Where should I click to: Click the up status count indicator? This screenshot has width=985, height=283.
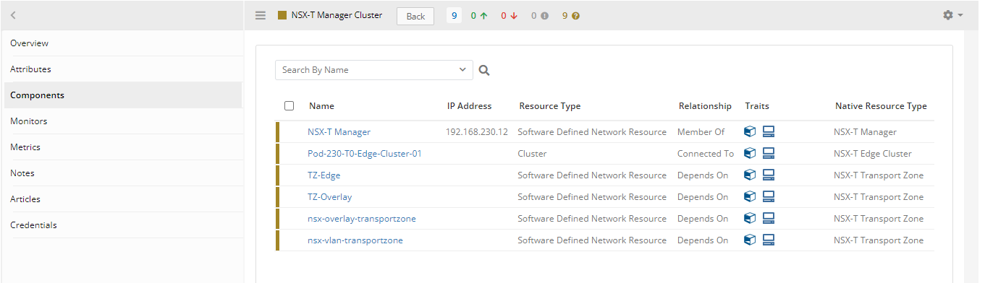click(478, 16)
